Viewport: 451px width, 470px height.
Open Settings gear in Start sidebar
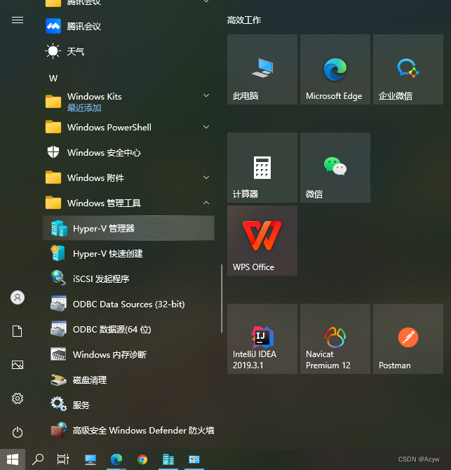coord(18,398)
